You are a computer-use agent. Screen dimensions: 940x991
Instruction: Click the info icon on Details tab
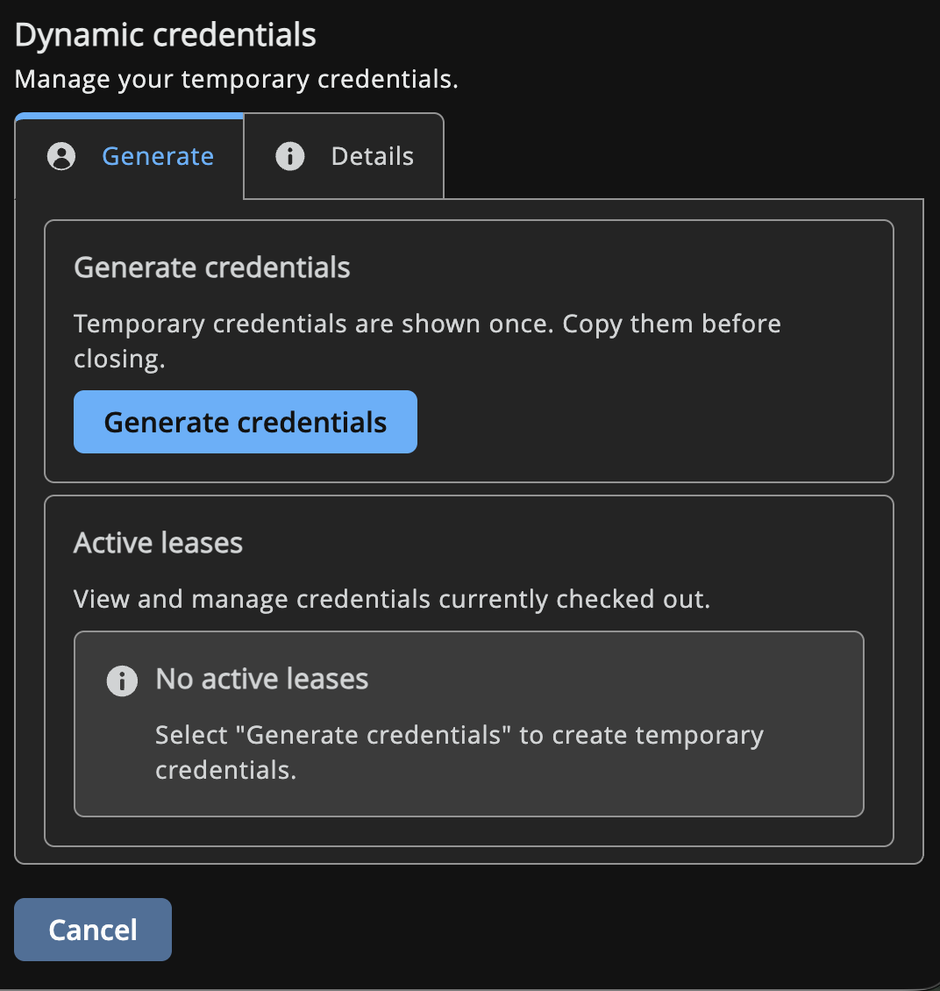pos(290,156)
